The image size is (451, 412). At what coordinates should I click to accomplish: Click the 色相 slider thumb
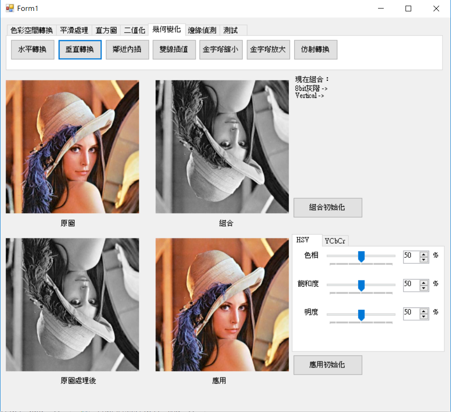click(x=361, y=256)
